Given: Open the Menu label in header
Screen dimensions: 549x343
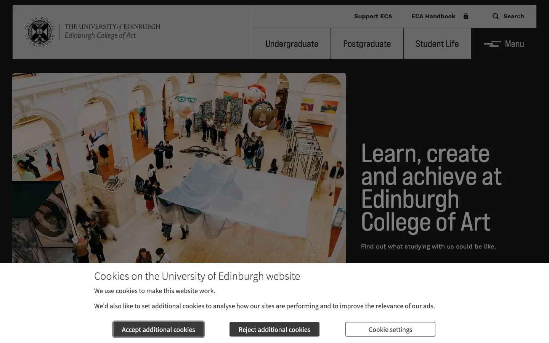Looking at the screenshot, I should coord(514,44).
